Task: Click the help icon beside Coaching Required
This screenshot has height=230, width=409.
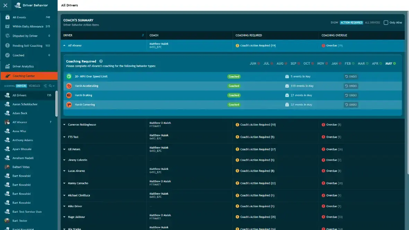Action: [x=101, y=62]
